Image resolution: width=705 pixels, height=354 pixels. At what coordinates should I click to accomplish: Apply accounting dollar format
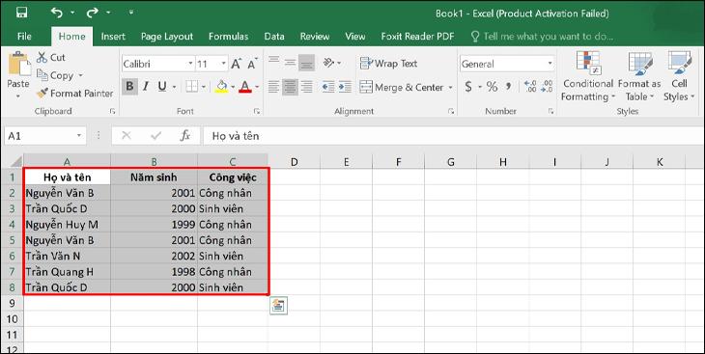468,86
